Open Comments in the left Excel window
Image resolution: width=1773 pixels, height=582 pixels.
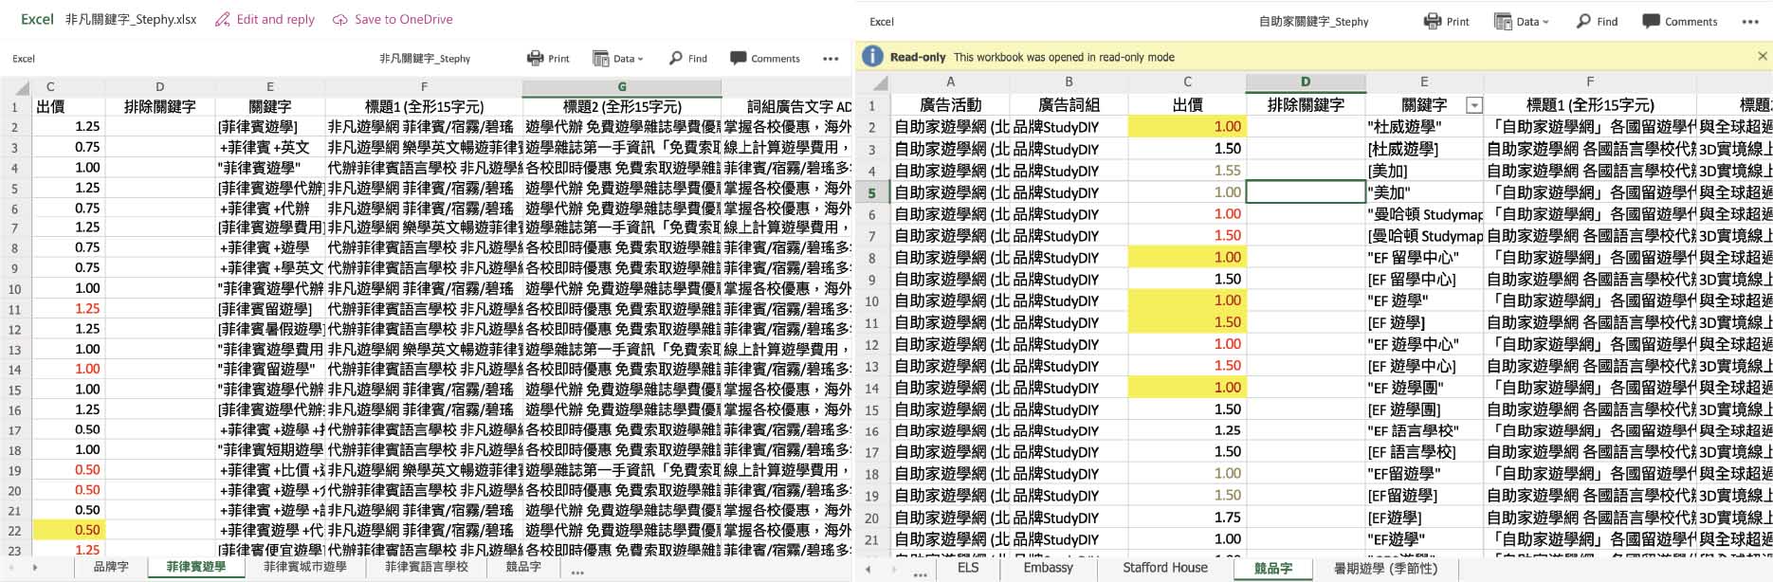(x=765, y=59)
